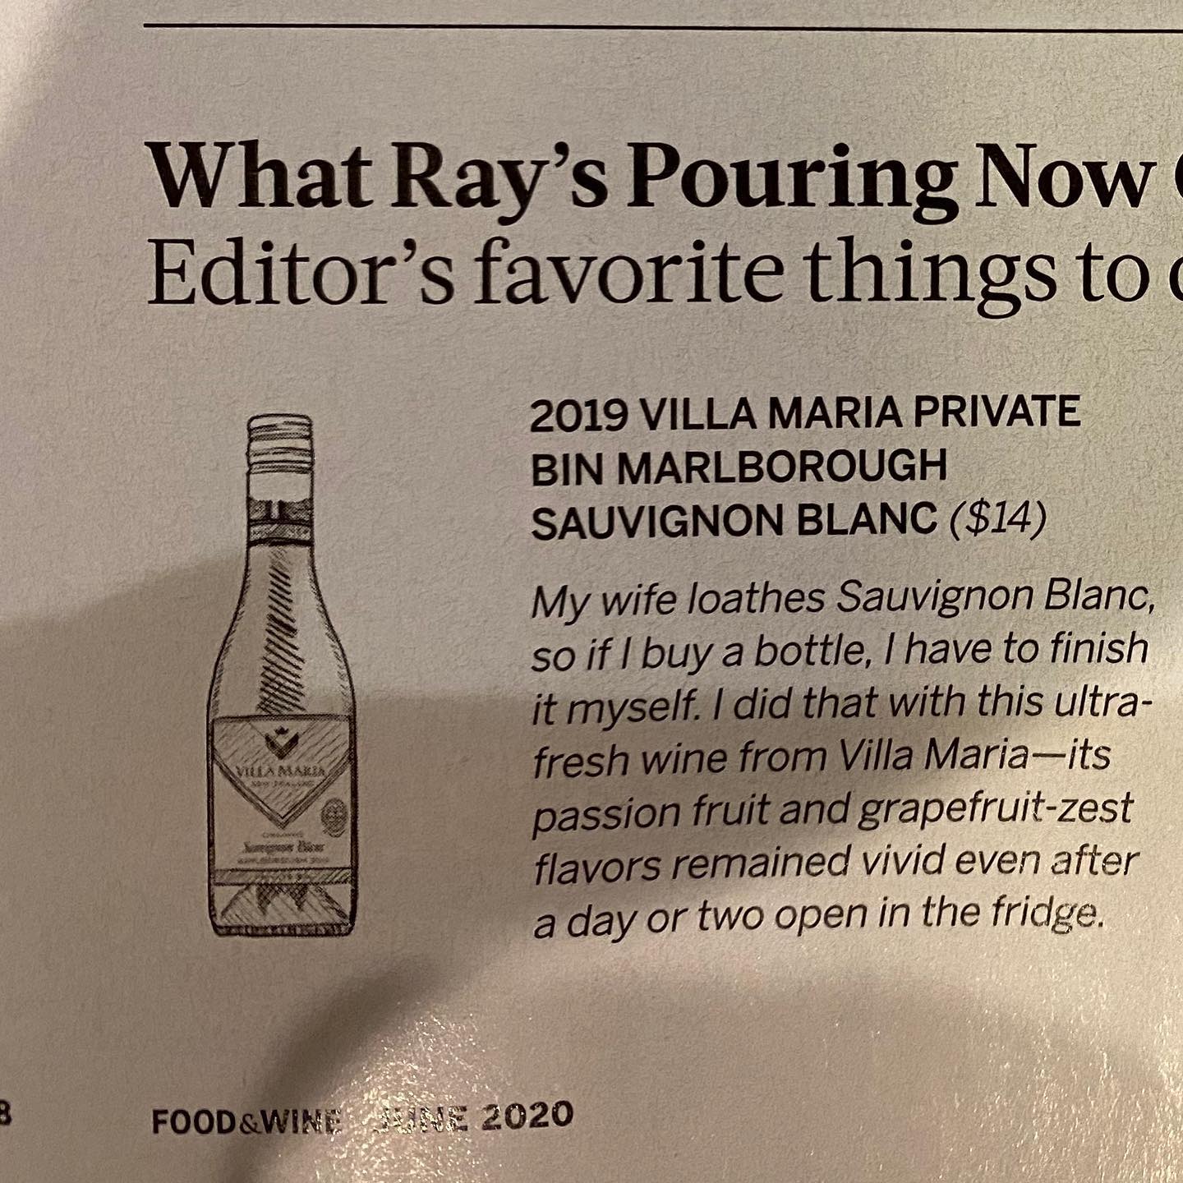
Task: Click the "SAUVIGNON BLANC" title text
Action: [734, 522]
